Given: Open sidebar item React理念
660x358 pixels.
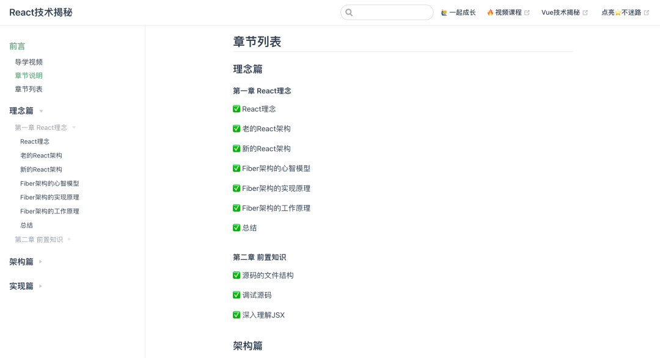Looking at the screenshot, I should click(35, 141).
